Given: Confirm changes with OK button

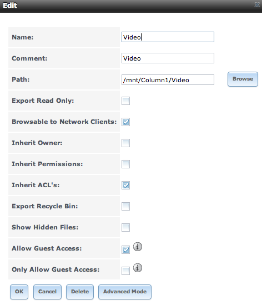Looking at the screenshot, I should point(19,292).
